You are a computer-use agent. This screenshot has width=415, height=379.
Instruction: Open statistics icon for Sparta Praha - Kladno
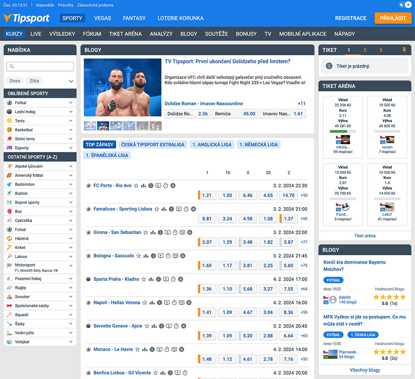click(x=151, y=279)
